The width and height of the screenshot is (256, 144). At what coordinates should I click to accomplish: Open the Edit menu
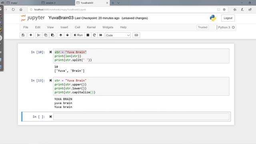click(x=38, y=27)
